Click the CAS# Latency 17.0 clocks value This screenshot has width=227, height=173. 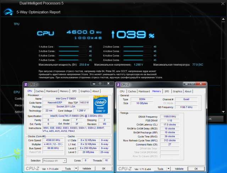click(x=170, y=124)
